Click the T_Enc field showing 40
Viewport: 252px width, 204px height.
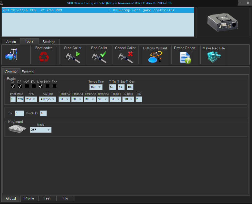coord(121,87)
